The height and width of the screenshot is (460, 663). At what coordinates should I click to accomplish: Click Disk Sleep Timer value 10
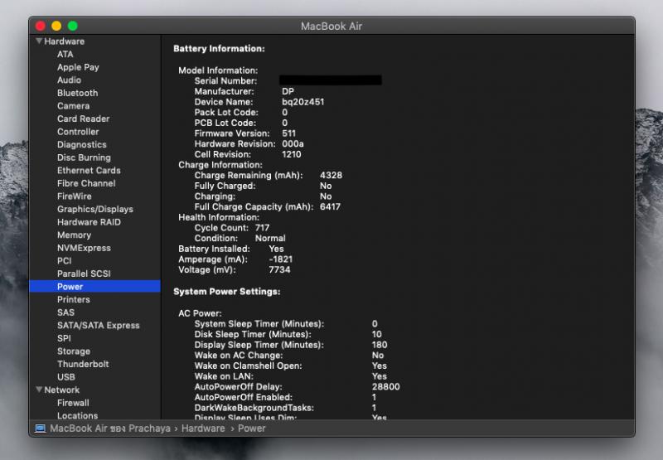pos(377,334)
